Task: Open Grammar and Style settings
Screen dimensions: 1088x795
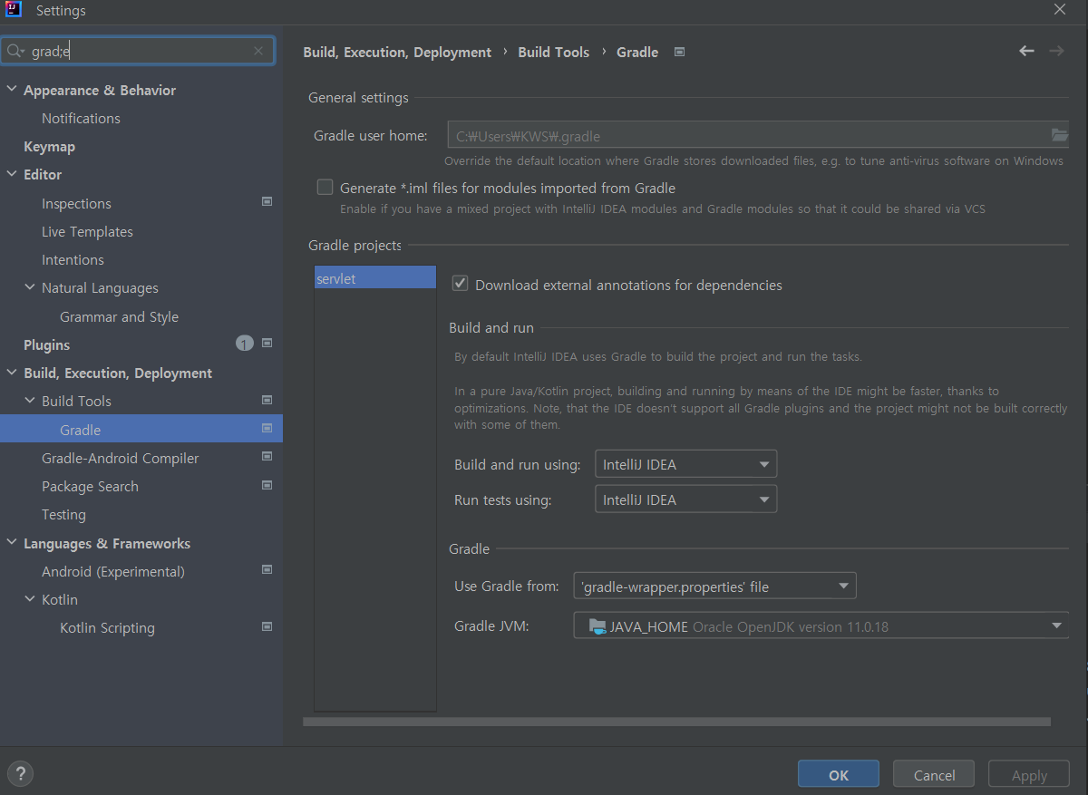Action: point(119,316)
